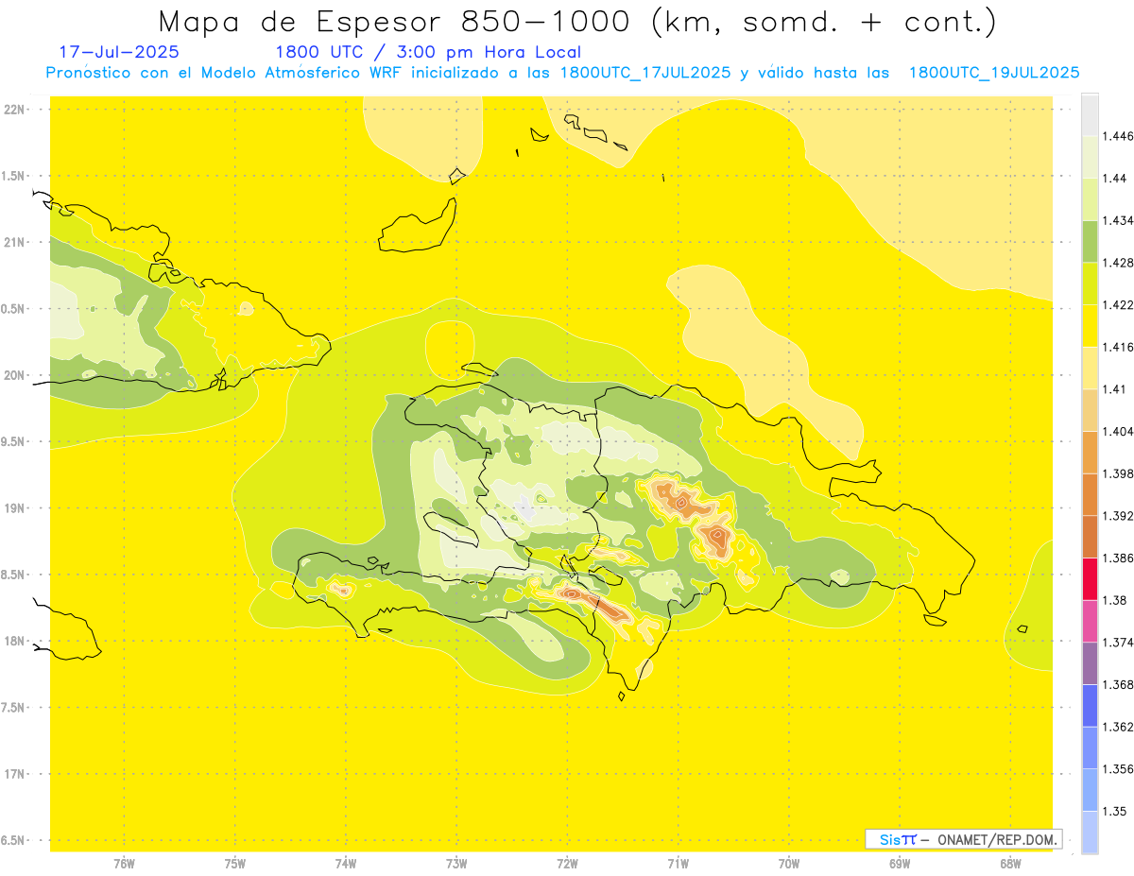This screenshot has width=1134, height=876.
Task: Click the pale yellow swatch between 1.41 and 1.416
Action: point(1090,368)
